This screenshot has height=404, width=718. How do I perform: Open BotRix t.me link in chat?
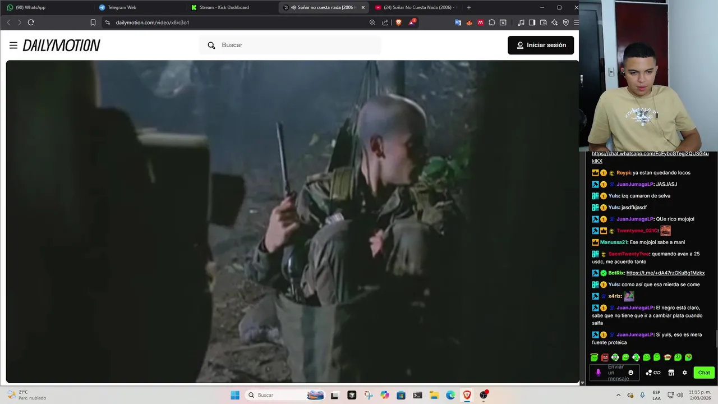[665, 273]
